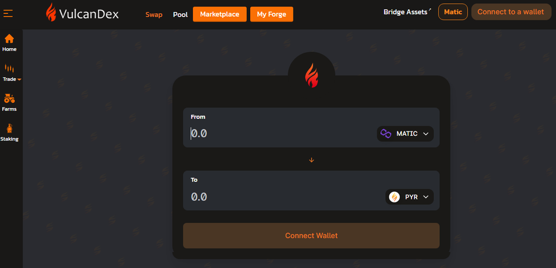Click the swap direction arrow
The height and width of the screenshot is (268, 556).
click(x=311, y=160)
